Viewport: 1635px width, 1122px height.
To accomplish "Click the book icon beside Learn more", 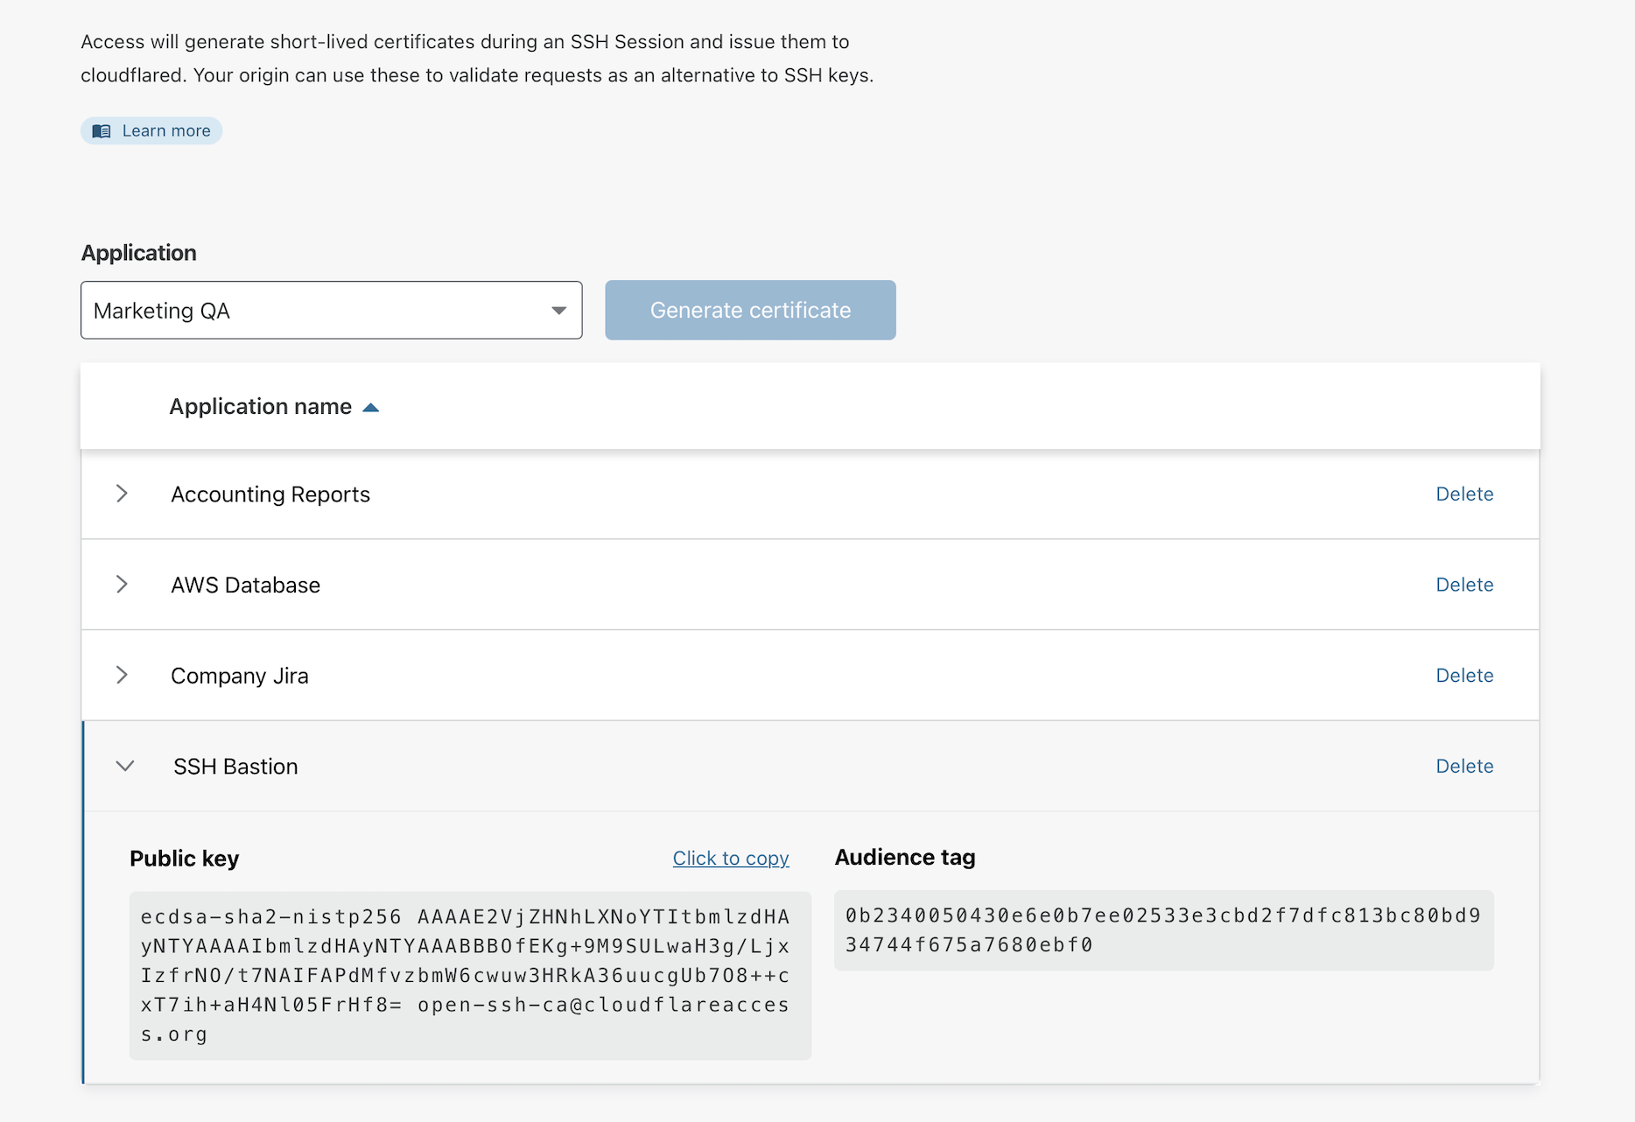I will click(x=102, y=131).
